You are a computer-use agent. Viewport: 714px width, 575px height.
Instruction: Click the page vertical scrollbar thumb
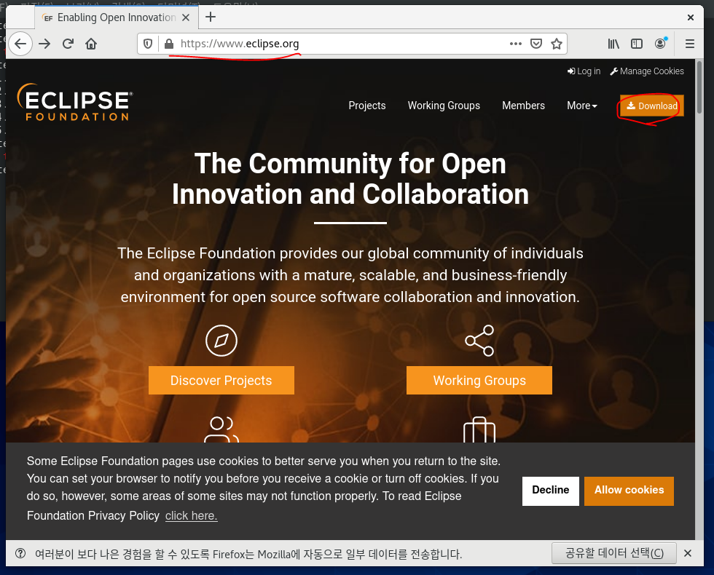699,87
